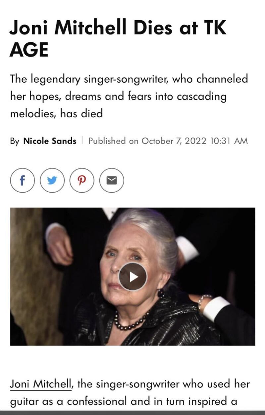Click the headline "Joni Mitchell Dies at TK AGE"
This screenshot has width=265, height=415.
pos(118,38)
